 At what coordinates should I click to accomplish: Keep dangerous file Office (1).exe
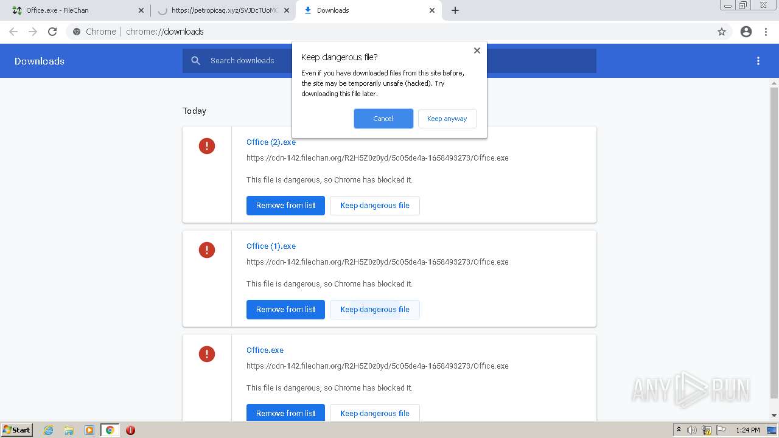click(375, 310)
